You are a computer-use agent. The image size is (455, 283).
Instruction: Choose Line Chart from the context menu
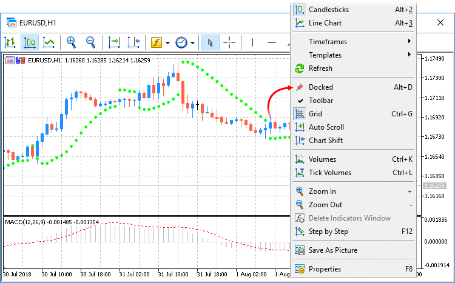click(x=354, y=23)
